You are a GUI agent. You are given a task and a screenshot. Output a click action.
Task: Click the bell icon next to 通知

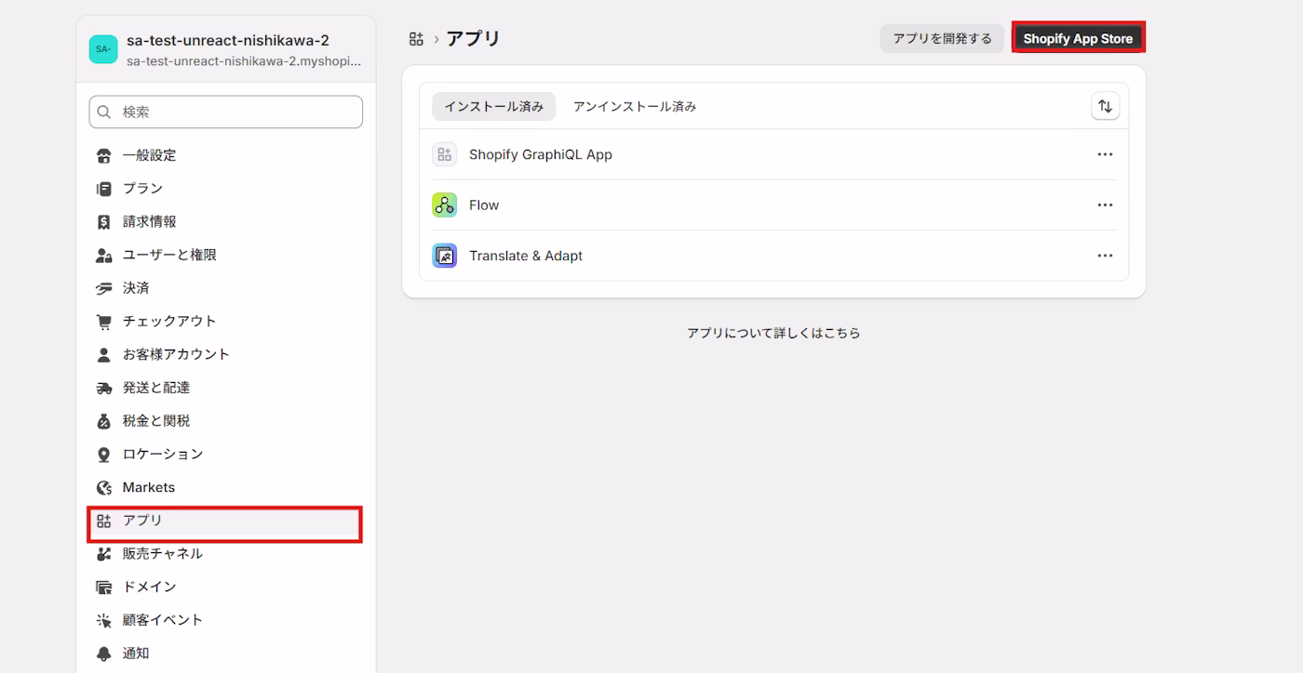[x=104, y=653]
